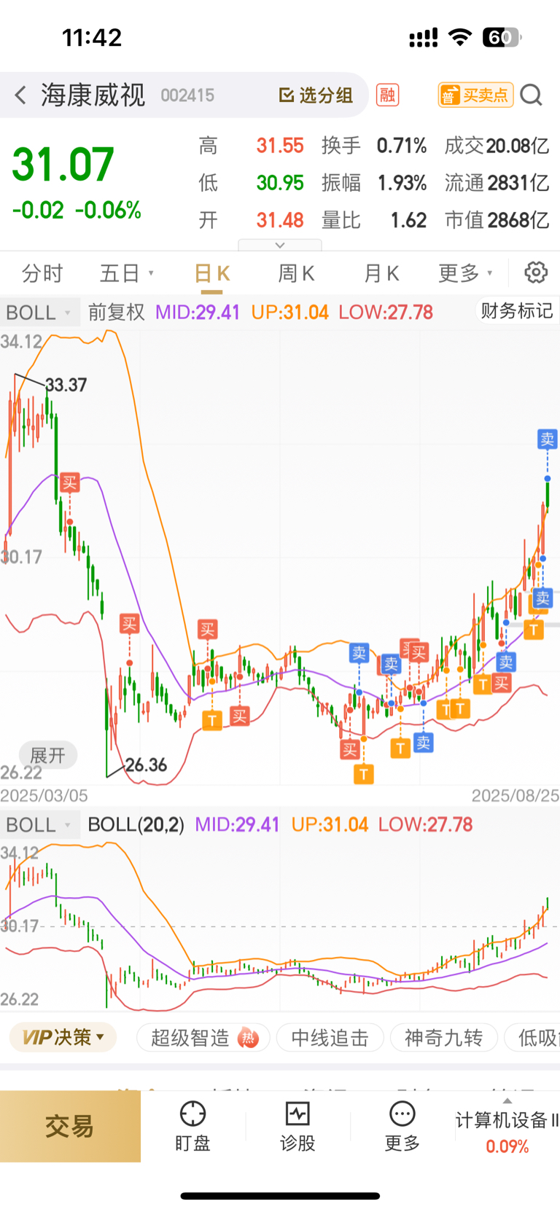
Task: Open 盯盘 watch icon
Action: pyautogui.click(x=192, y=1126)
